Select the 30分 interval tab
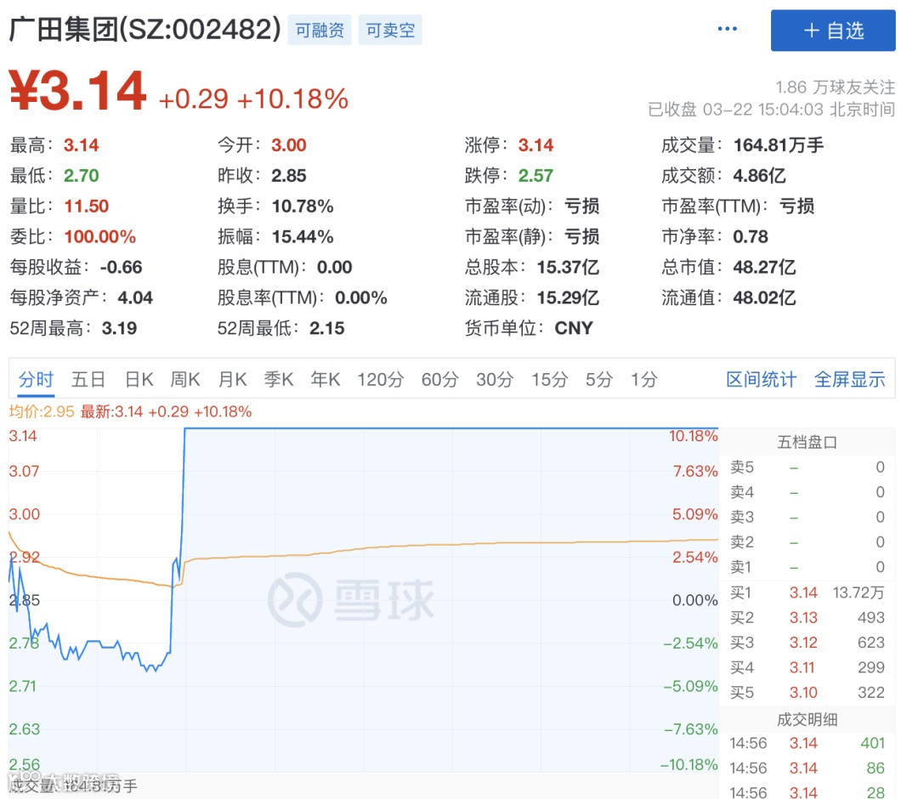The width and height of the screenshot is (918, 799). click(494, 379)
